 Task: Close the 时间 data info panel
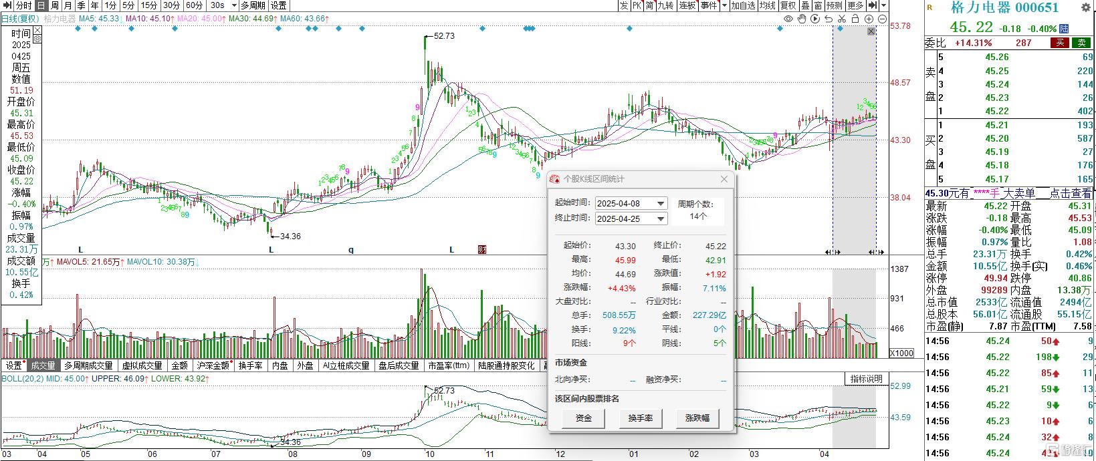37,29
